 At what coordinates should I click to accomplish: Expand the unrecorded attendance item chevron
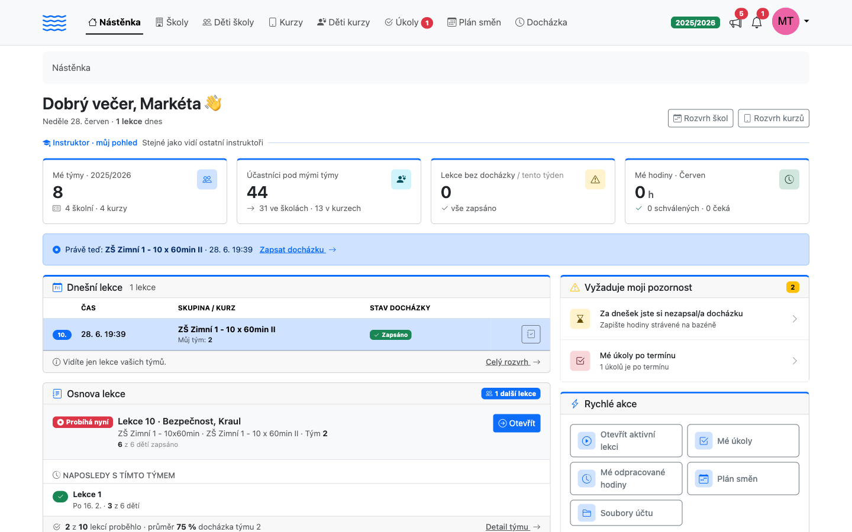795,319
